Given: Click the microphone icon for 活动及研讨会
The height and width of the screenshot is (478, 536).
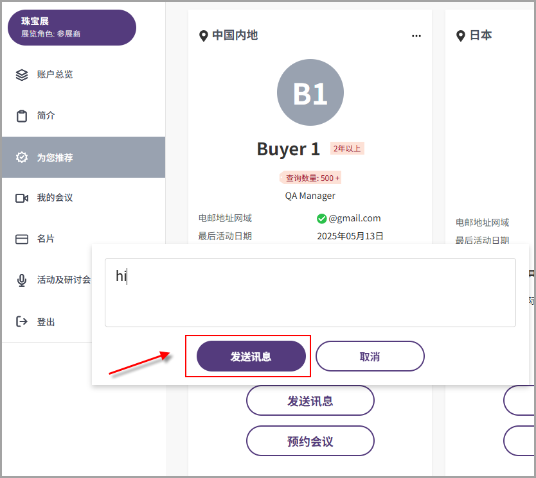Looking at the screenshot, I should [22, 280].
